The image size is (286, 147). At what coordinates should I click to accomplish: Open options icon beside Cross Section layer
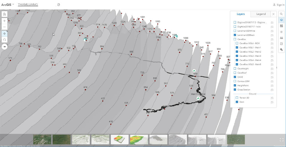272,90
